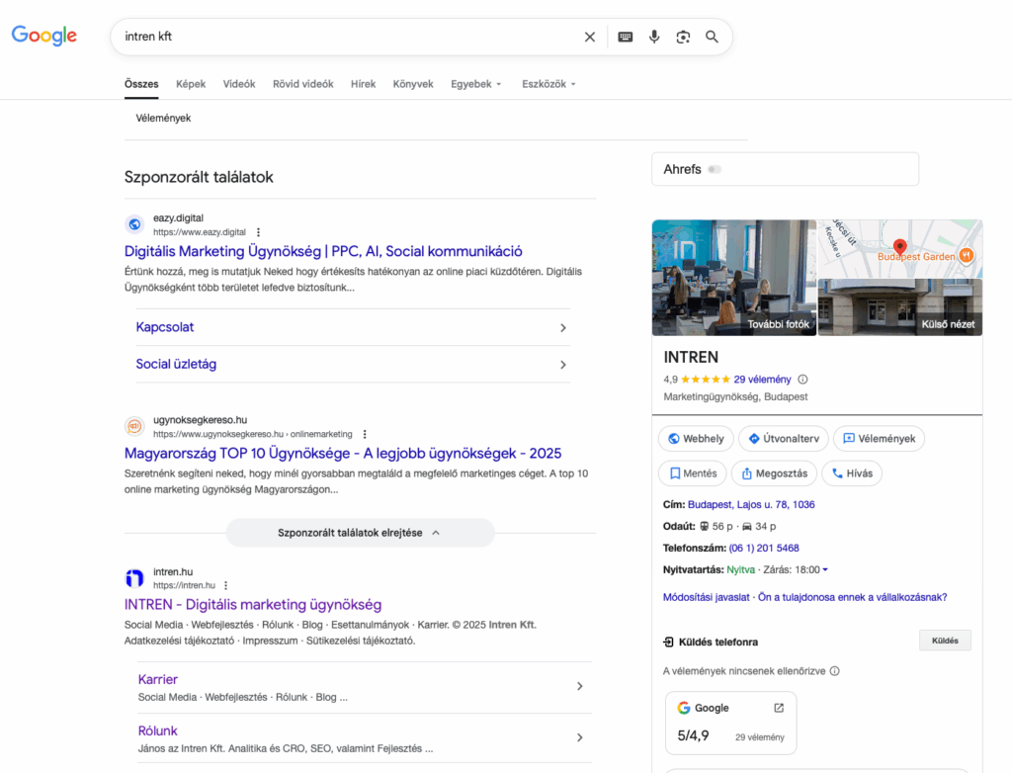Open the Kapcsolat sitelink chevron

(x=562, y=328)
